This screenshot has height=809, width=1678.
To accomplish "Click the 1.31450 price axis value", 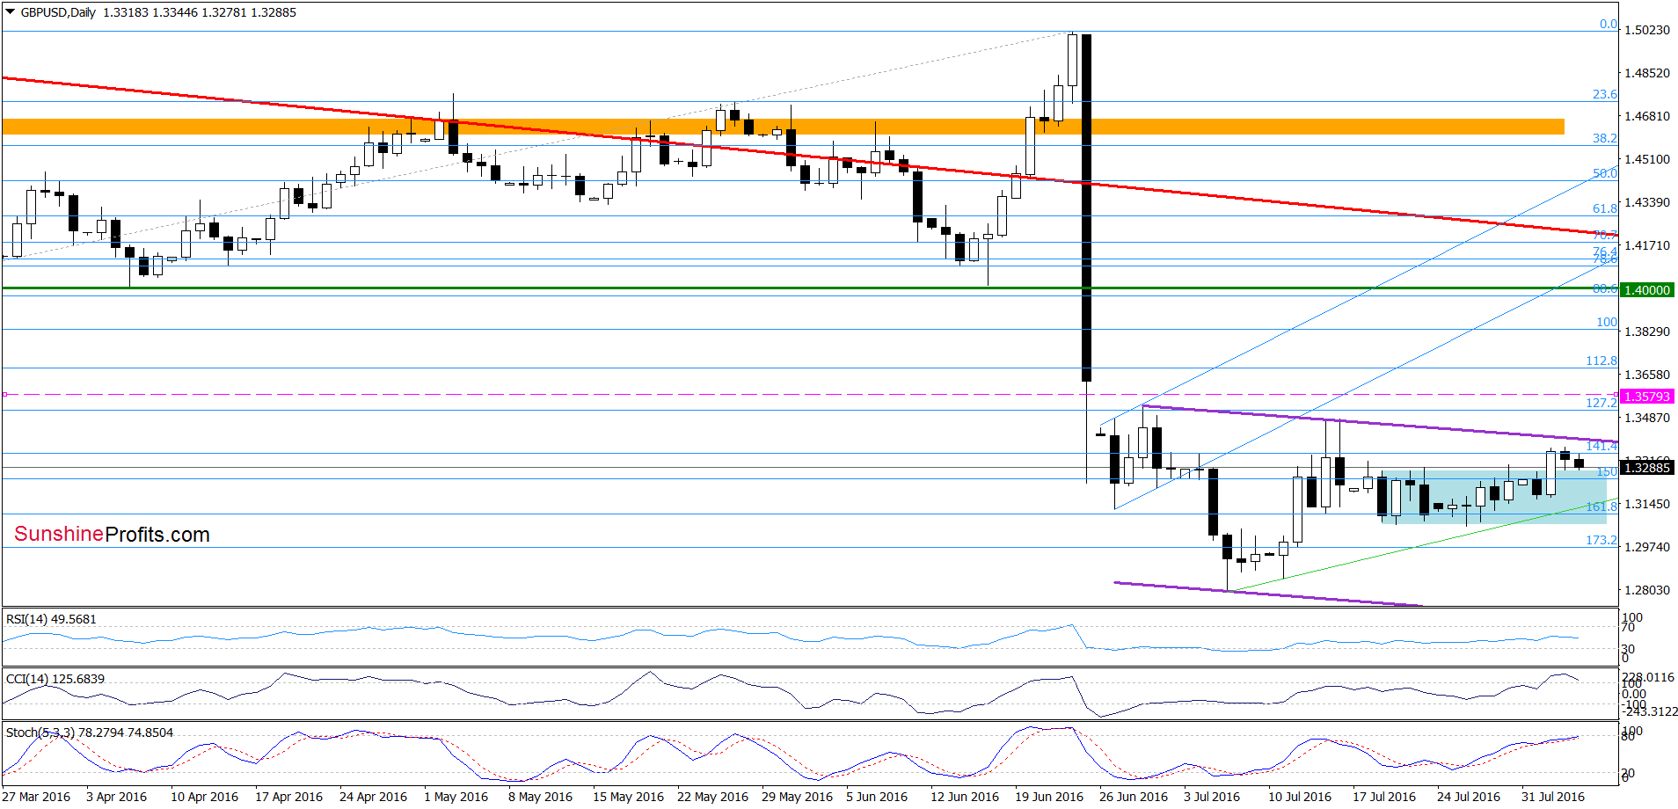I will pos(1646,504).
